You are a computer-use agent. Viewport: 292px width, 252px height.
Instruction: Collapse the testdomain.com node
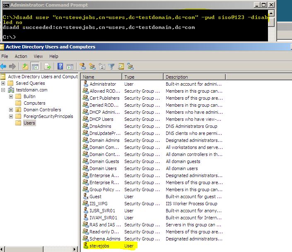(x=3, y=90)
